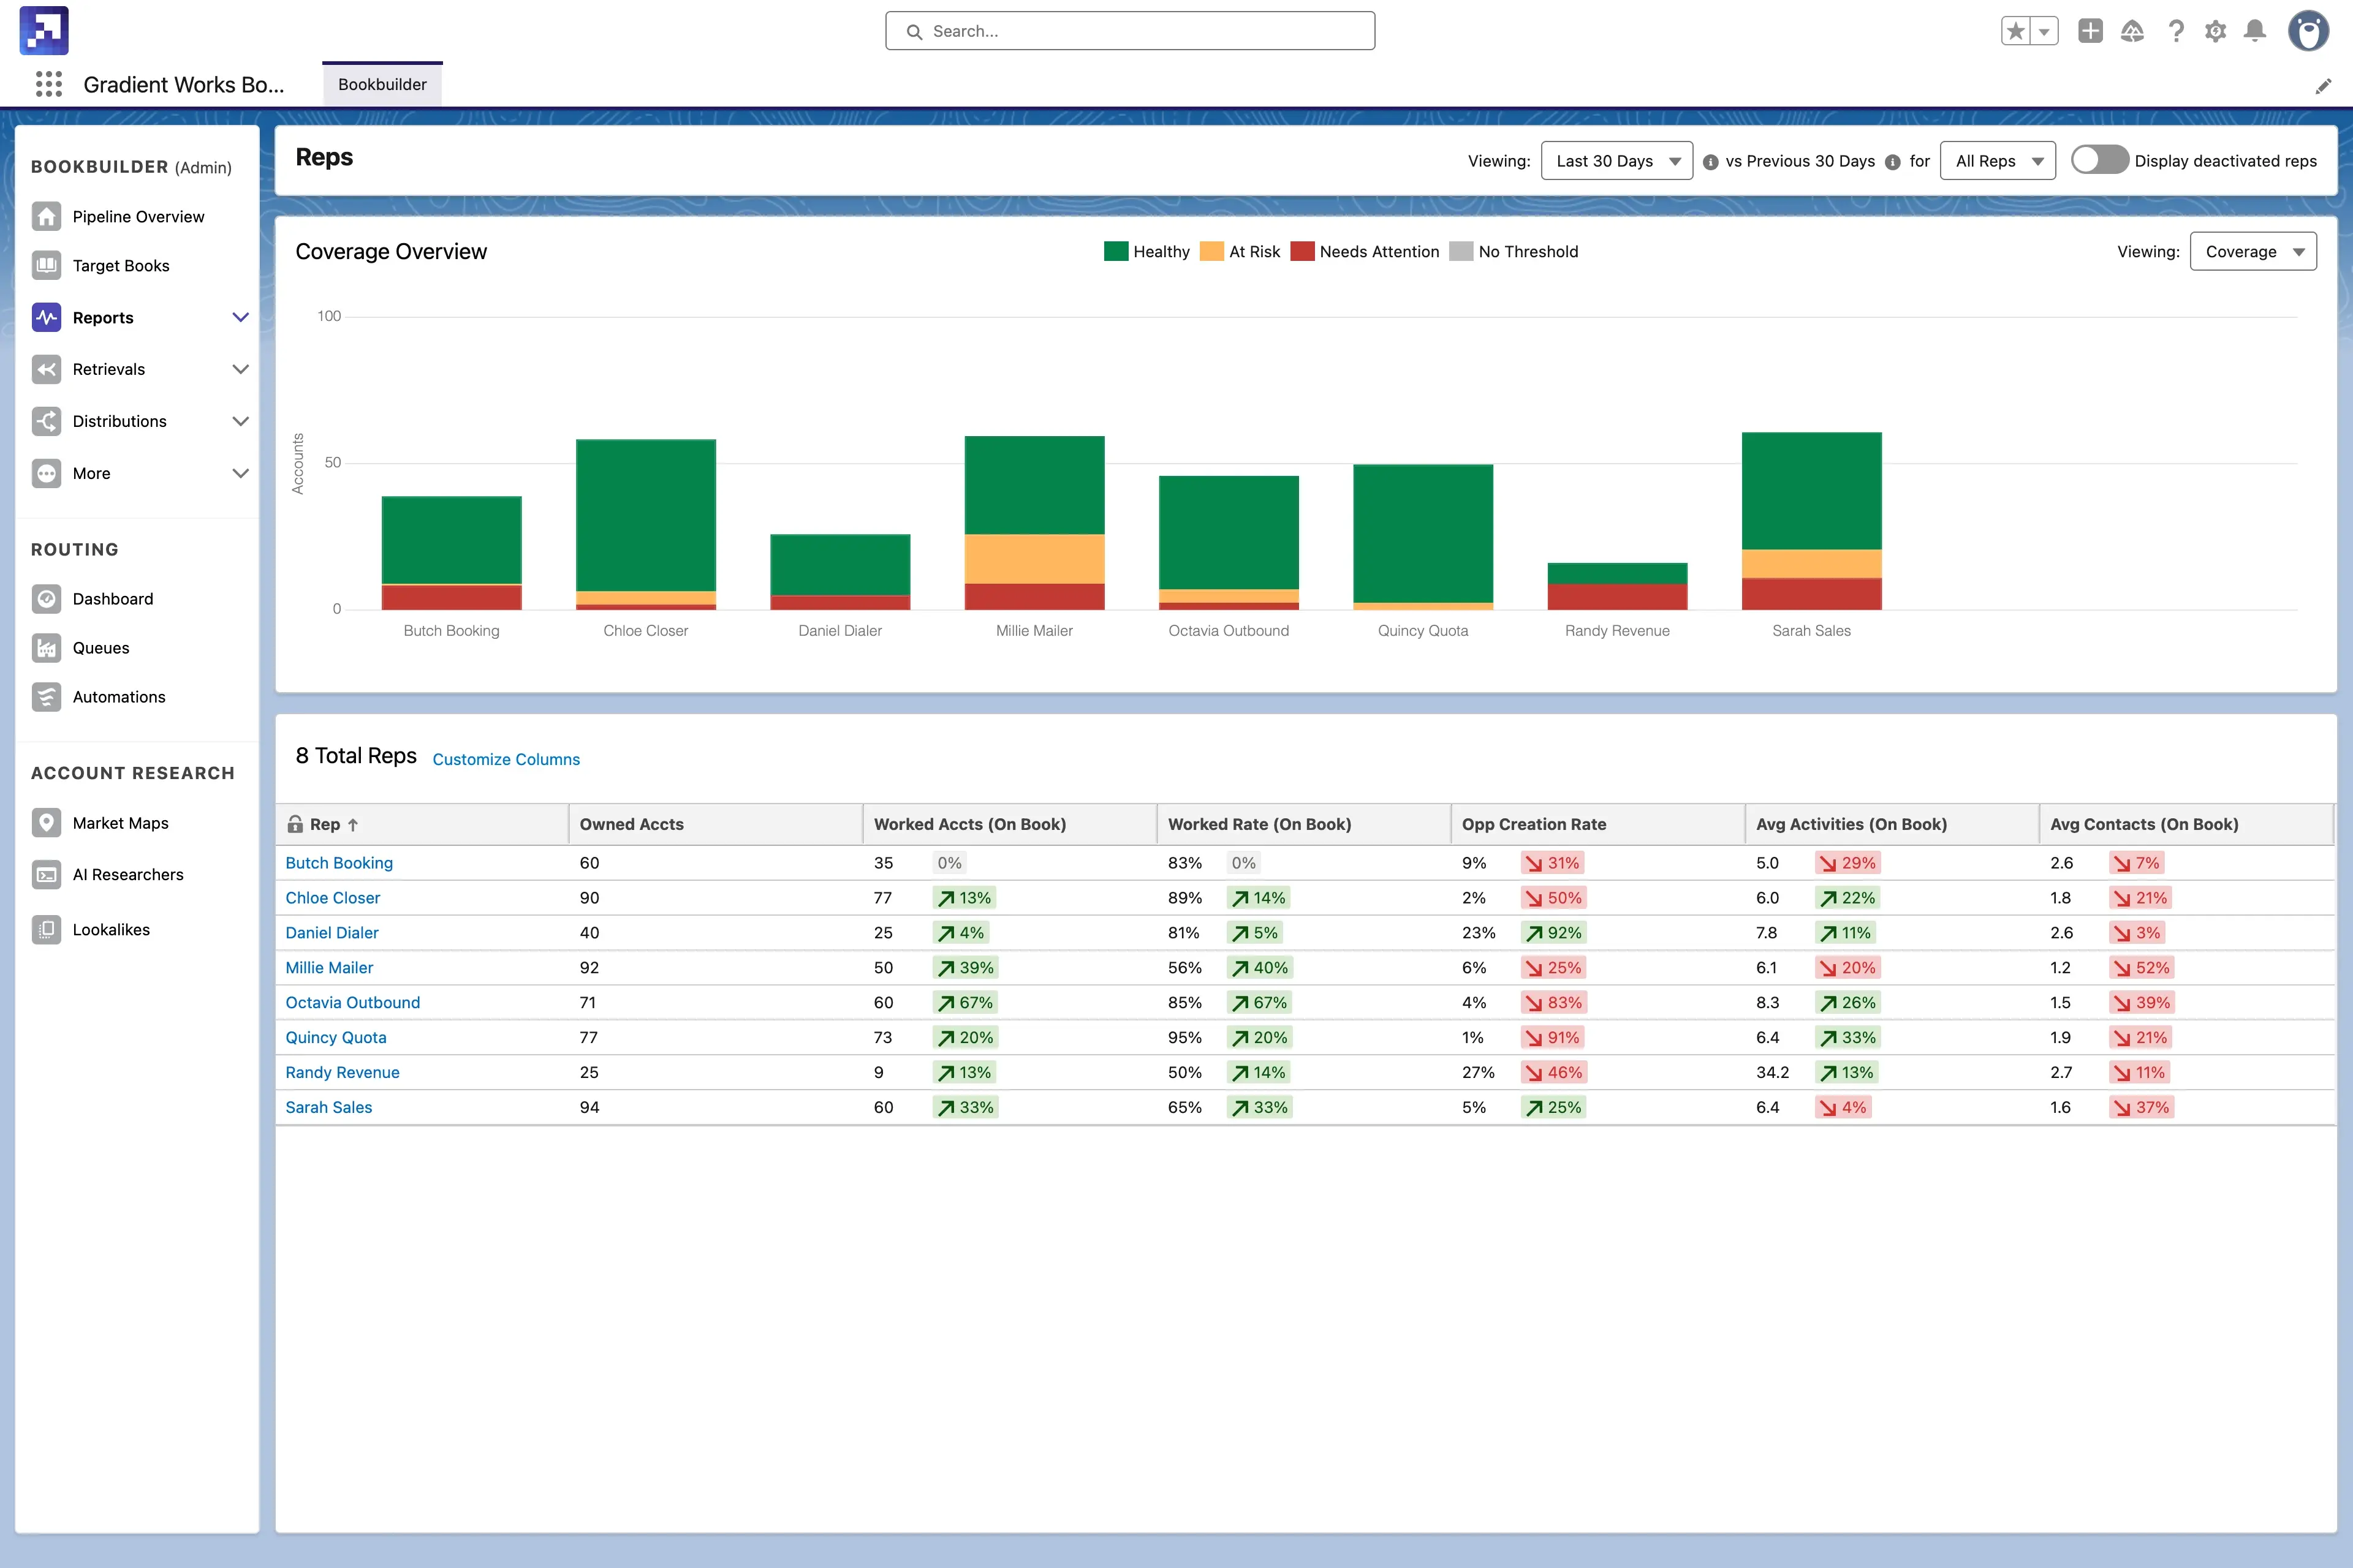Toggle the Healthy legend item
This screenshot has width=2353, height=1568.
[x=1146, y=252]
